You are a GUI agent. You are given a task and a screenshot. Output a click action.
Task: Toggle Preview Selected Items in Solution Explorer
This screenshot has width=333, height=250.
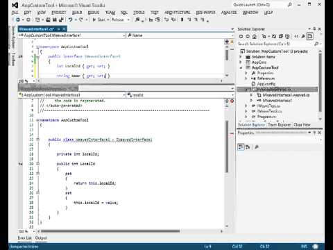[310, 36]
